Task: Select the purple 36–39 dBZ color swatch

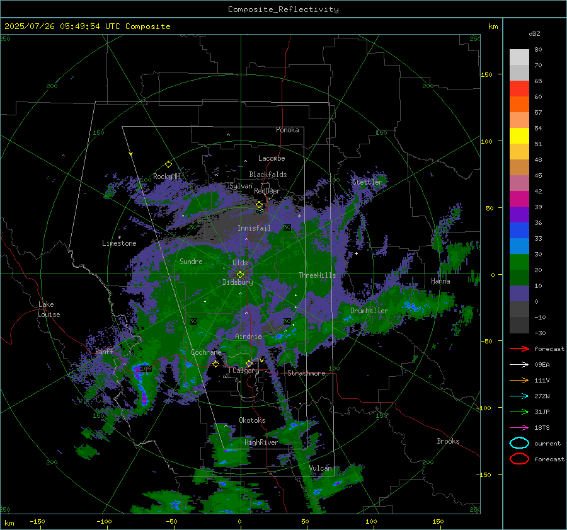Action: click(x=519, y=214)
